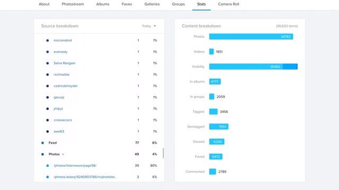Click the micromdmd source link
This screenshot has height=190, width=339.
click(x=63, y=40)
